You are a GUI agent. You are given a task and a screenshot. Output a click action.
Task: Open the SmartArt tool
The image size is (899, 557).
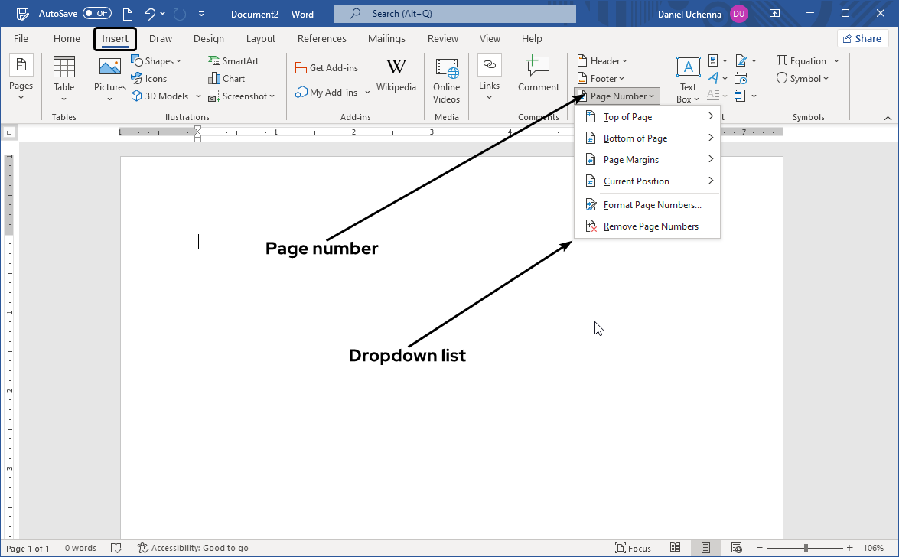233,60
